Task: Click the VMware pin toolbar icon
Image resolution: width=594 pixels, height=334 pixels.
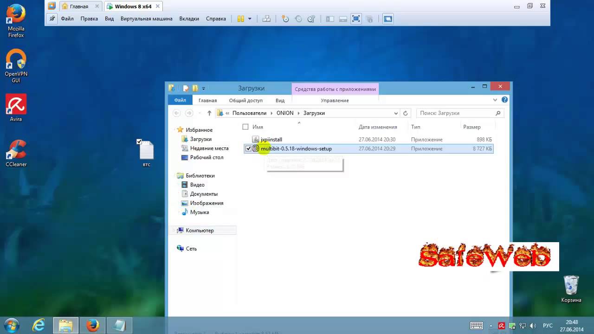Action: point(52,19)
